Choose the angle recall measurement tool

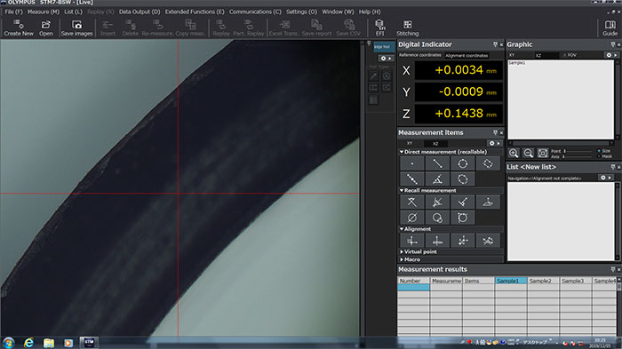[437, 202]
